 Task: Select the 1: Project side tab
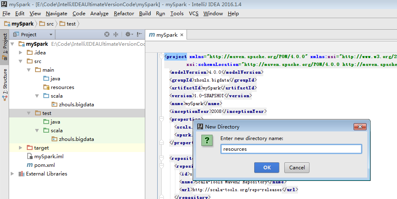pos(5,47)
